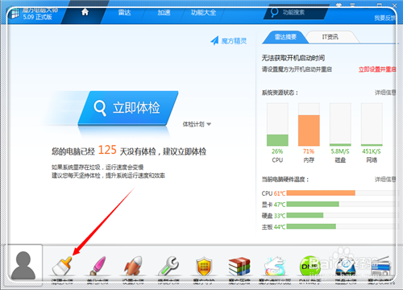Image resolution: width=403 pixels, height=290 pixels.
Task: Click the red 立即设置并重启 link
Action: (x=377, y=69)
